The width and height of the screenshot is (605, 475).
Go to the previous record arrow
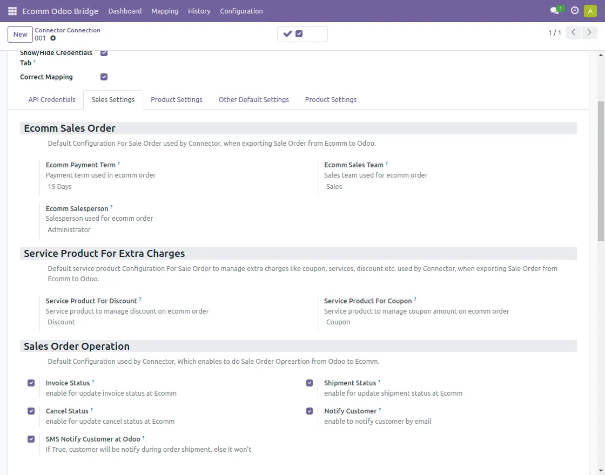click(574, 33)
